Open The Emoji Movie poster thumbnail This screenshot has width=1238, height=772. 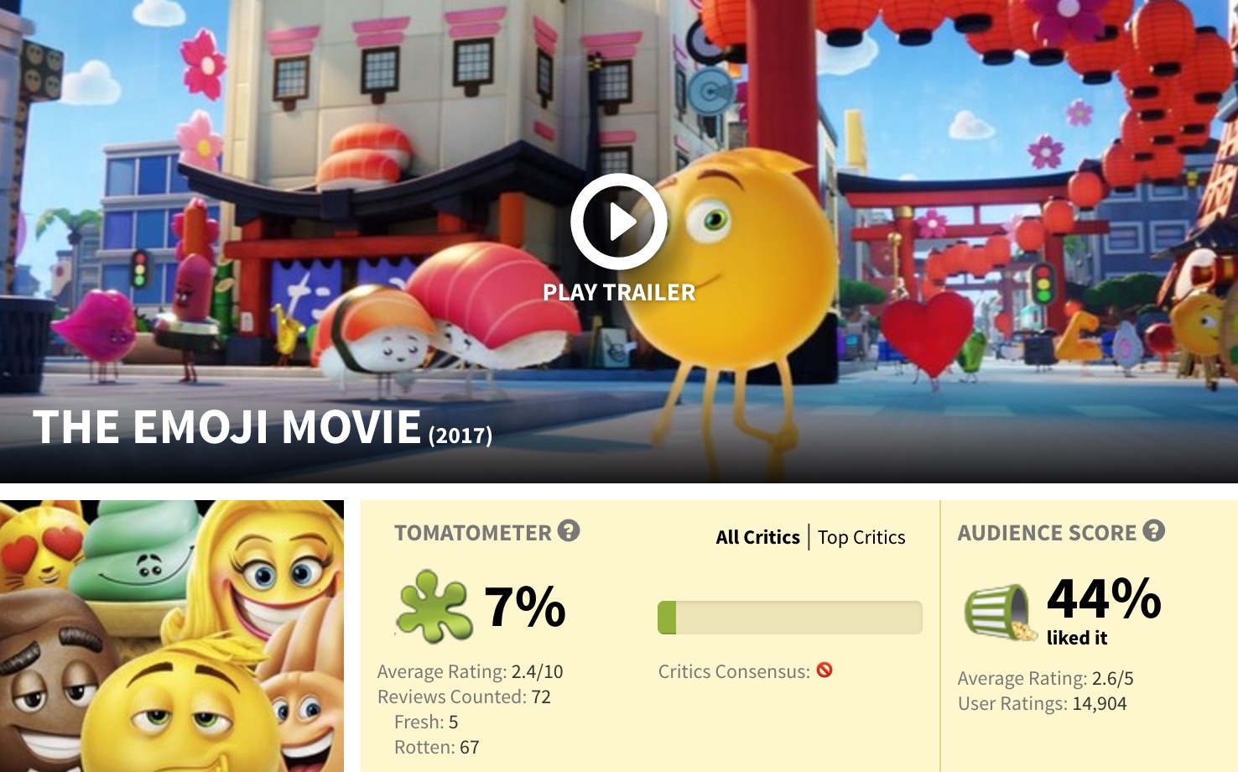coord(172,636)
